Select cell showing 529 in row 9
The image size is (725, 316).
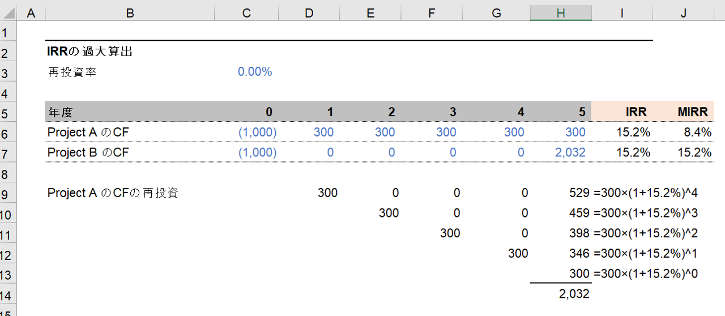(x=579, y=193)
